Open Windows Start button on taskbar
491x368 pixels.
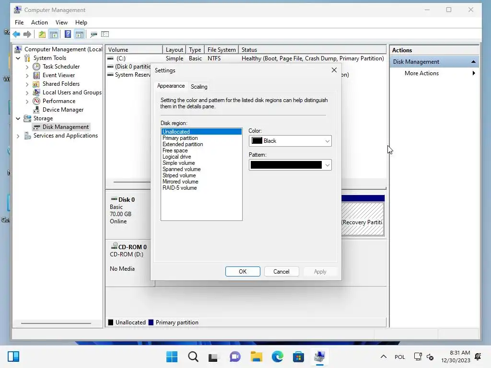172,356
